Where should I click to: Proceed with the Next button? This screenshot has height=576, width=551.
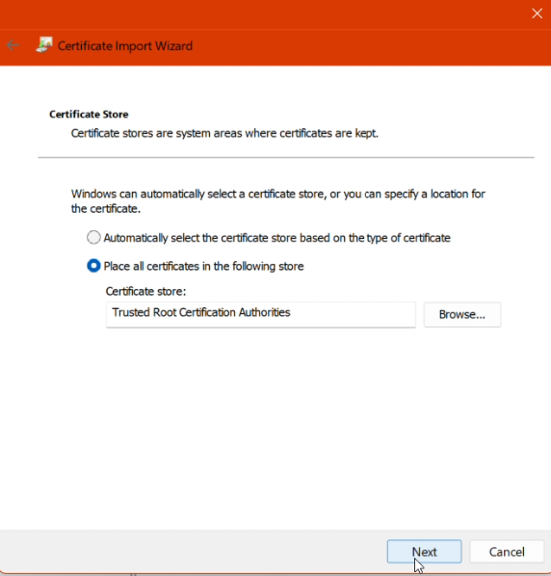[424, 551]
